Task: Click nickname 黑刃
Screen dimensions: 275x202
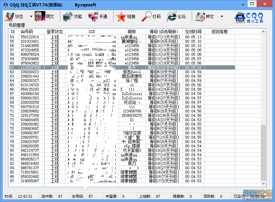Action: [x=132, y=164]
